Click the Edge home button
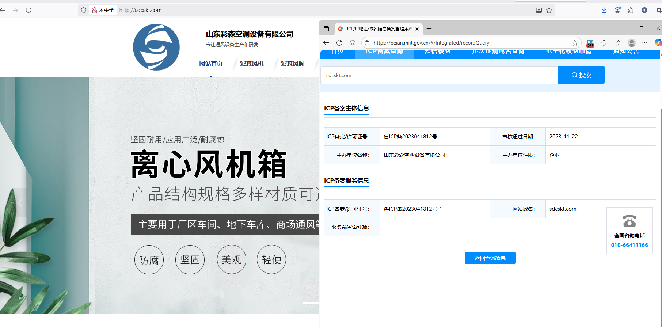Image resolution: width=662 pixels, height=327 pixels. click(x=353, y=43)
